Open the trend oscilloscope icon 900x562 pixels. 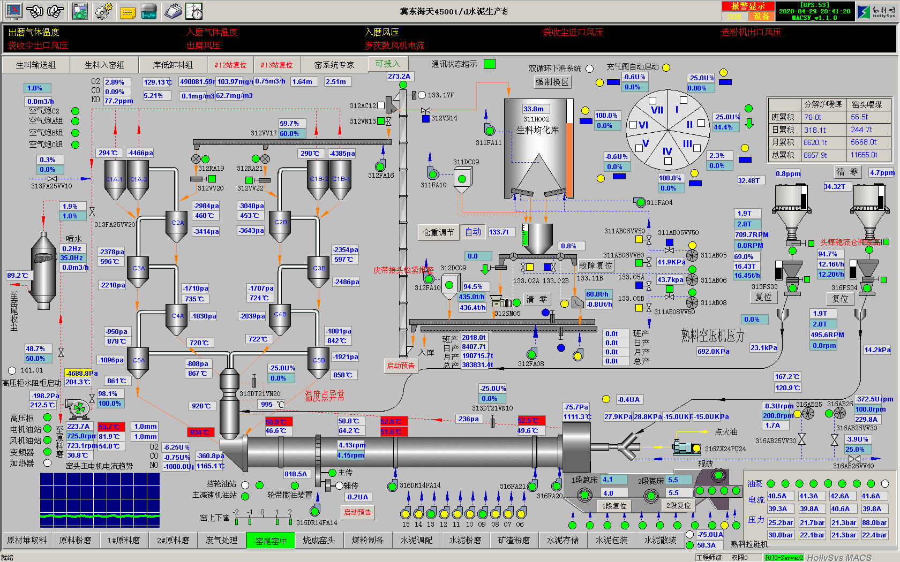click(148, 11)
